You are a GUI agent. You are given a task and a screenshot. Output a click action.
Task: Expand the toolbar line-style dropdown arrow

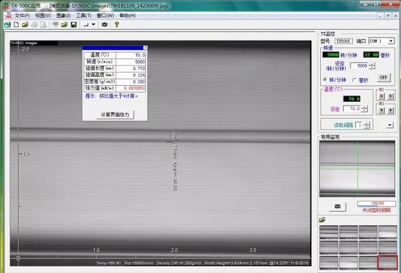(x=94, y=25)
